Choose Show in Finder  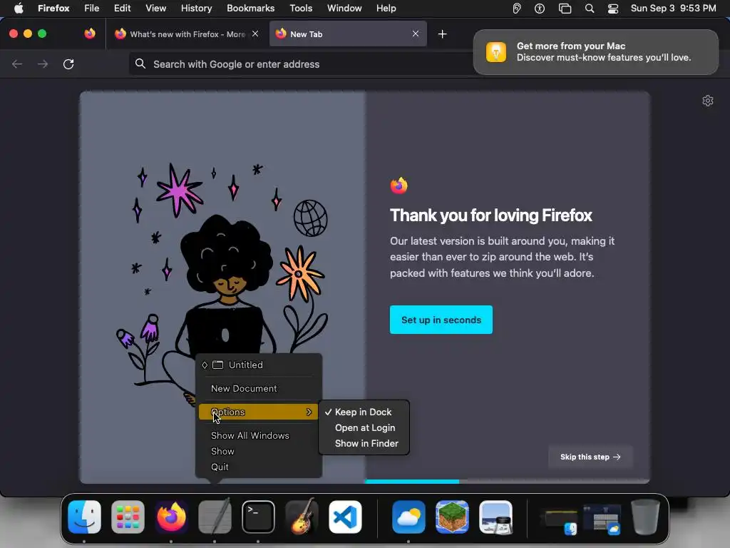pos(366,444)
